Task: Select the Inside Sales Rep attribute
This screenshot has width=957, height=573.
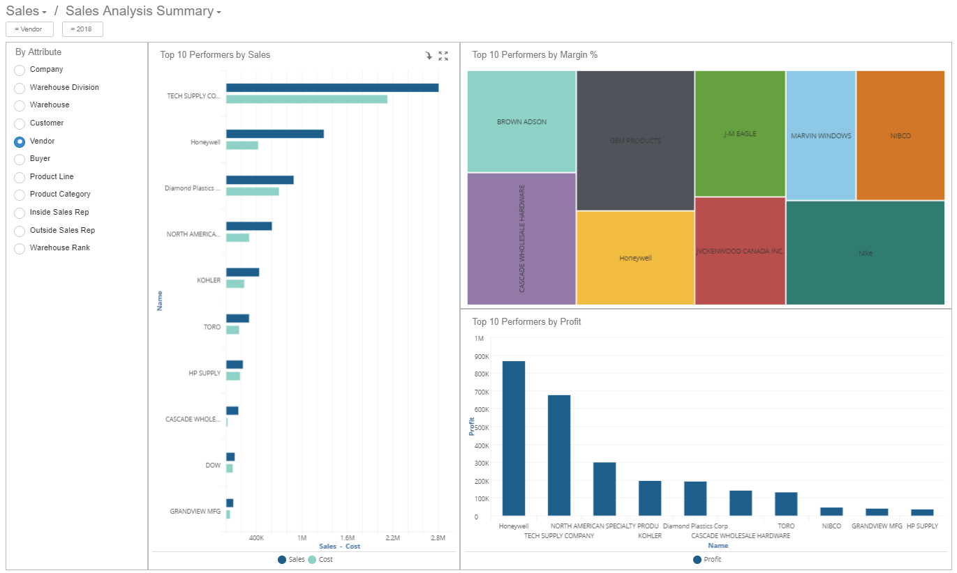Action: [x=19, y=213]
